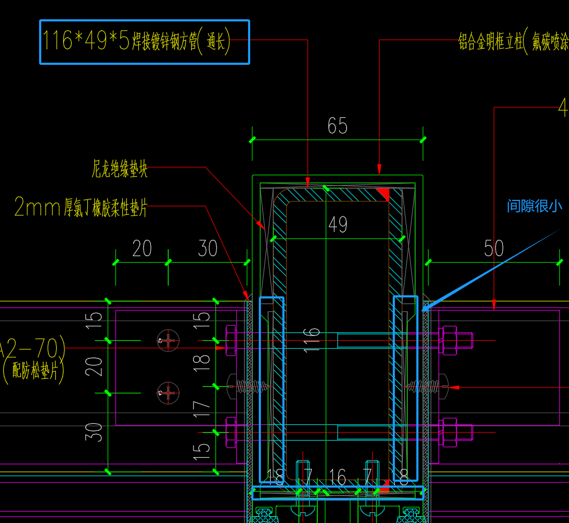Select the lower right magenta hex nut
Image resolution: width=569 pixels, height=523 pixels.
pos(450,432)
